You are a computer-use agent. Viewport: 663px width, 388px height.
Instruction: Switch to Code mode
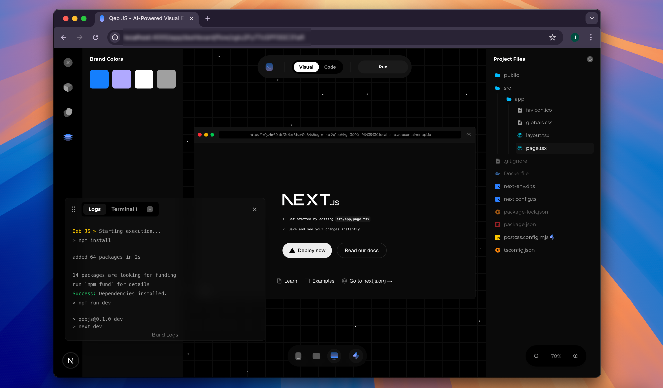(x=330, y=67)
